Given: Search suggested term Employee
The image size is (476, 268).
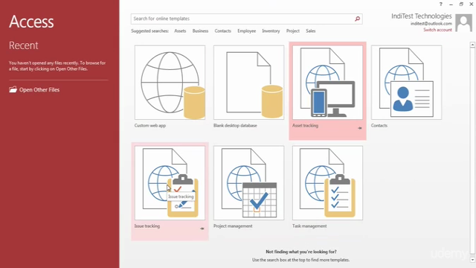Looking at the screenshot, I should click(x=246, y=31).
